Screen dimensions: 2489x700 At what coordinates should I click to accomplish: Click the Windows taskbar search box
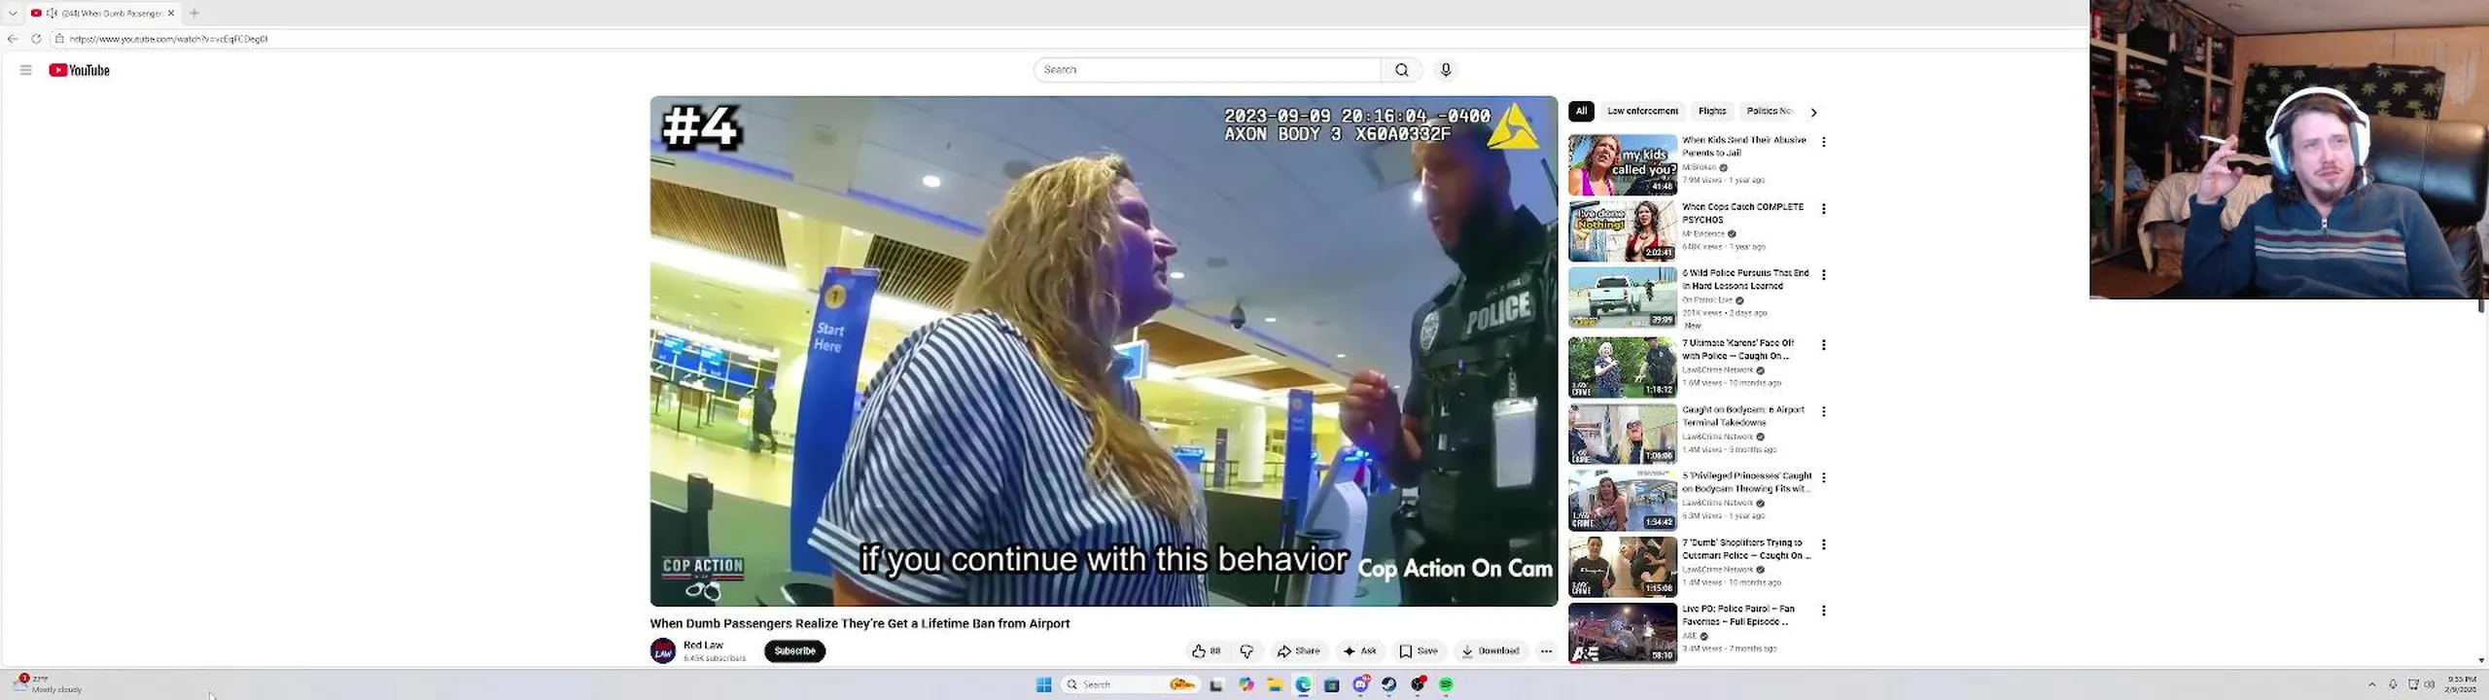pyautogui.click(x=1130, y=685)
